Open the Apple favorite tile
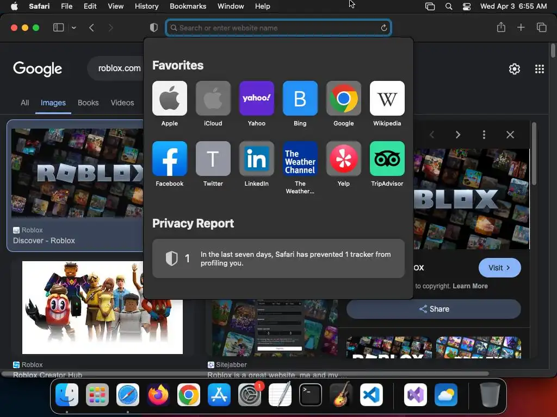This screenshot has width=557, height=417. point(170,98)
